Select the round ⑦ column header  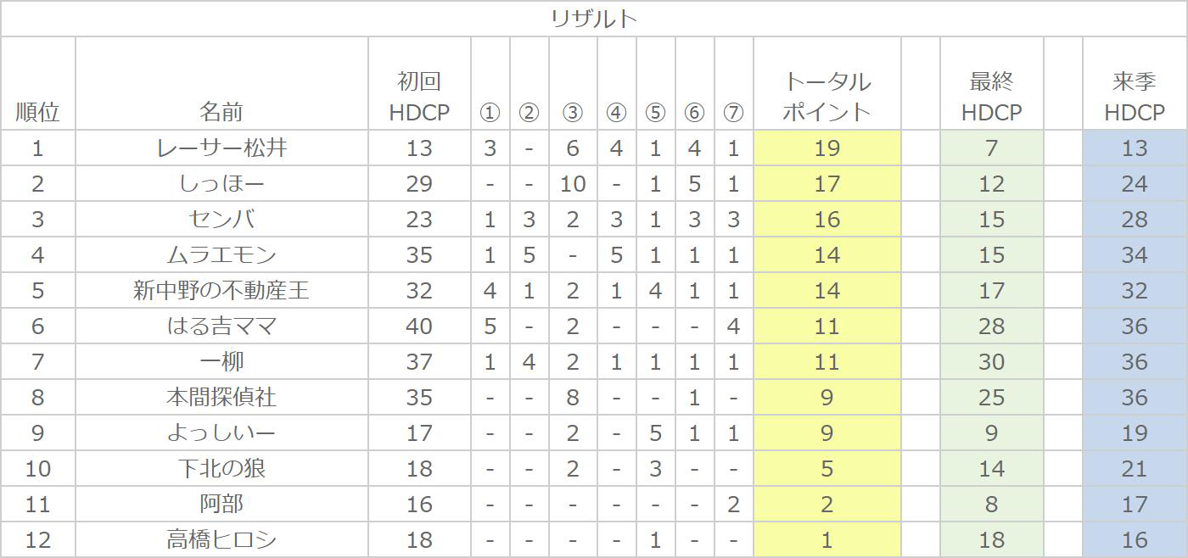click(733, 83)
